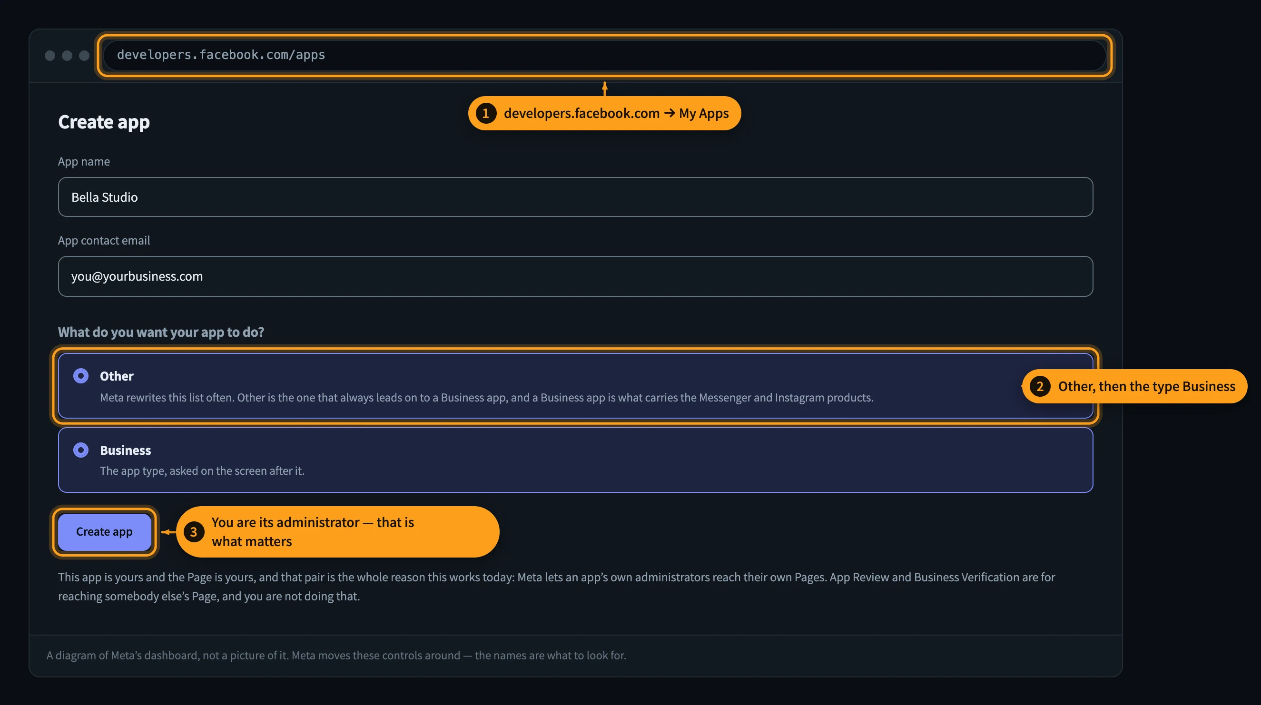1261x705 pixels.
Task: Click the Business option title
Action: tap(125, 450)
